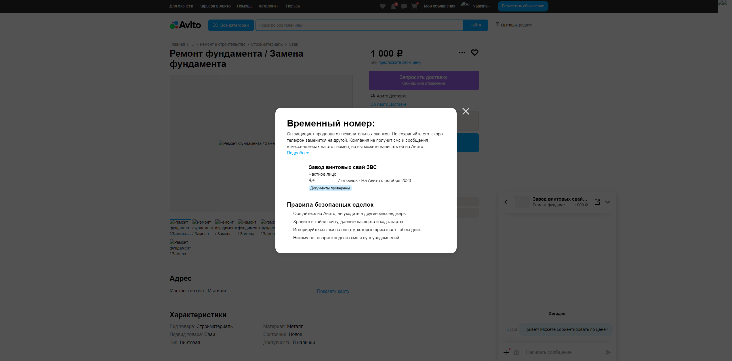The width and height of the screenshot is (732, 361).
Task: Expand the Каталоги dropdown
Action: coord(269,6)
